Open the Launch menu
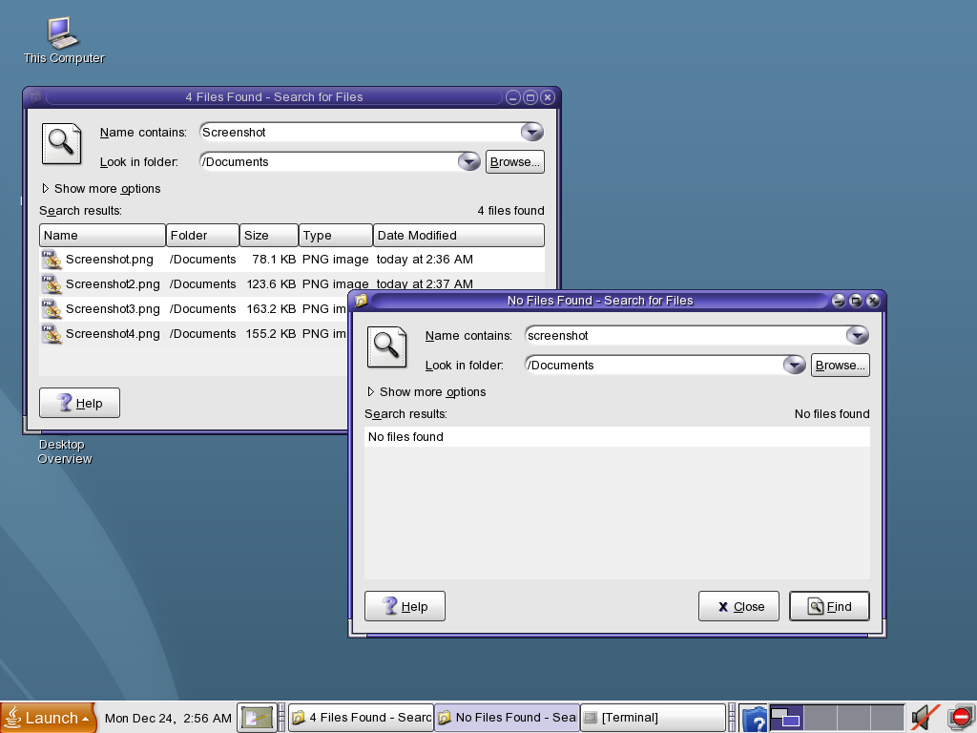Screen dimensions: 977x733 click(49, 718)
